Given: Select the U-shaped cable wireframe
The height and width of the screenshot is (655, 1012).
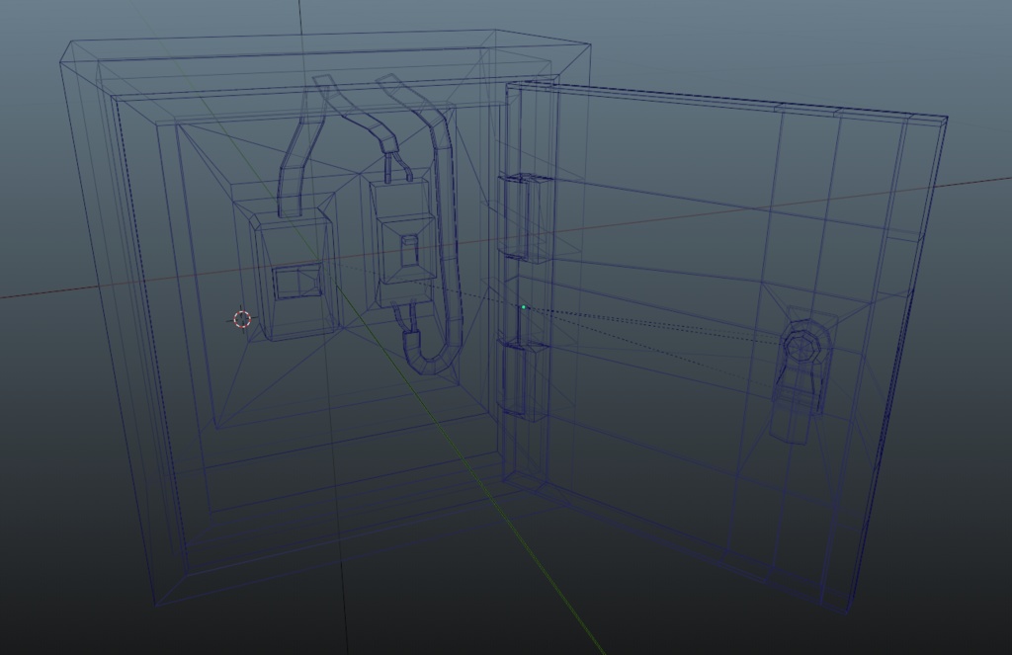Looking at the screenshot, I should [421, 224].
